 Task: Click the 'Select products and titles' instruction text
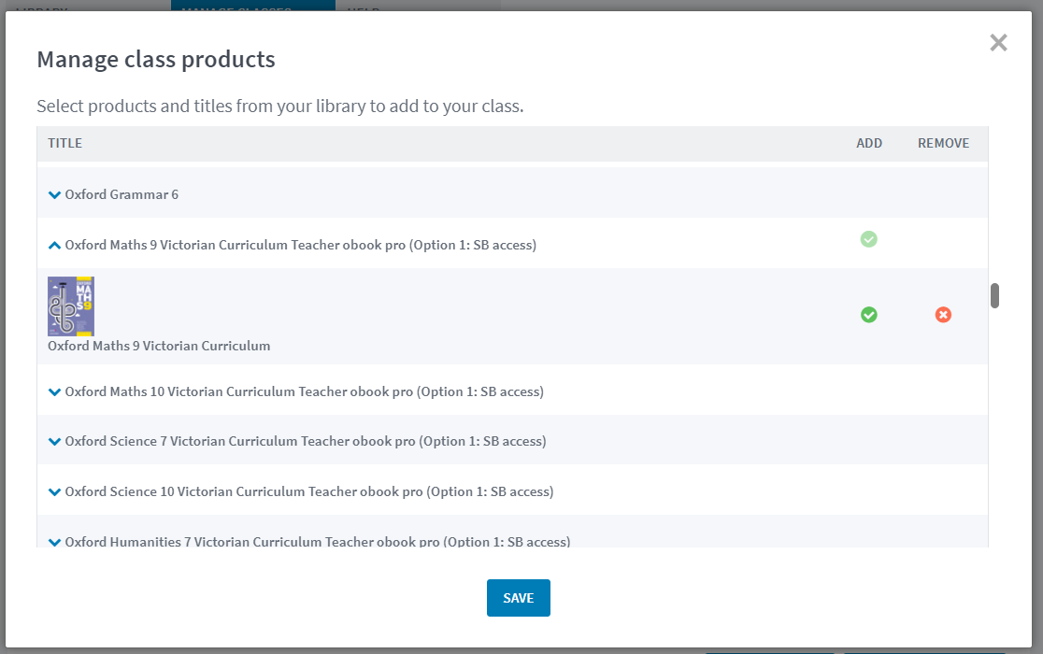pyautogui.click(x=280, y=107)
